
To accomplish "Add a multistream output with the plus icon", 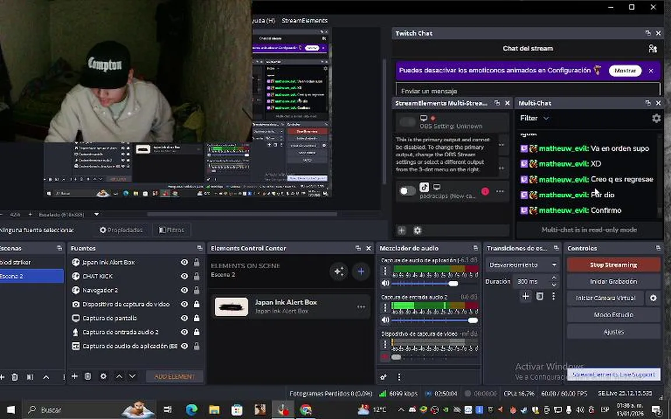I will [401, 230].
